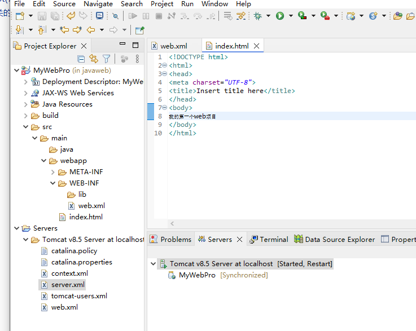Click the editor horizontal scroll left arrow
The image size is (416, 331).
point(172,224)
